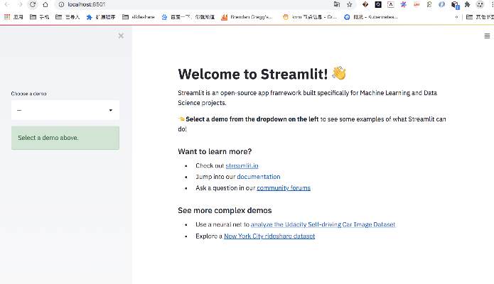Screen dimensions: 494x284
Task: Open the apps grid in bookmarks bar
Action: [7, 16]
